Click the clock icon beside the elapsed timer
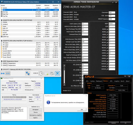 pos(41,74)
